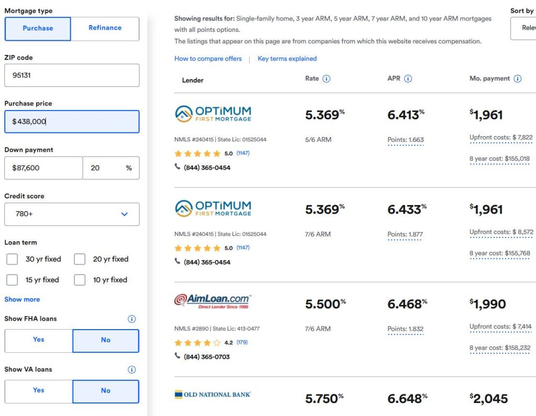Check the 30 yr fixed checkbox
536x416 pixels.
pyautogui.click(x=12, y=259)
